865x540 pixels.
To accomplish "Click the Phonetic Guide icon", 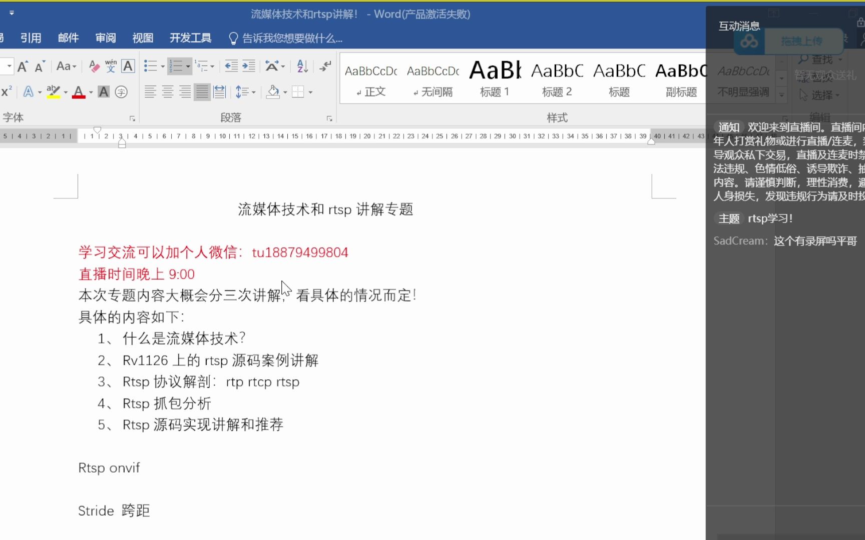I will point(110,66).
